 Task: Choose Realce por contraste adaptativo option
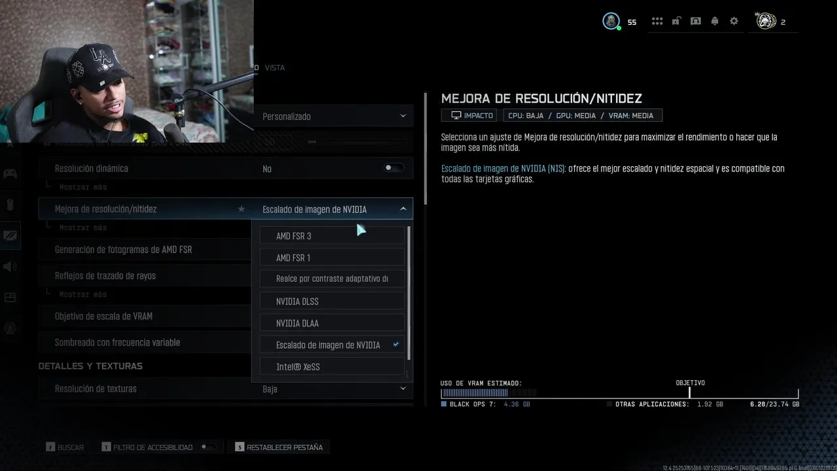[332, 279]
